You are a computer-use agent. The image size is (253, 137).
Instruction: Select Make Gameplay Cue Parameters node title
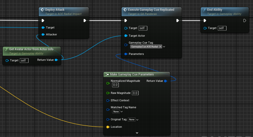pos(132,74)
